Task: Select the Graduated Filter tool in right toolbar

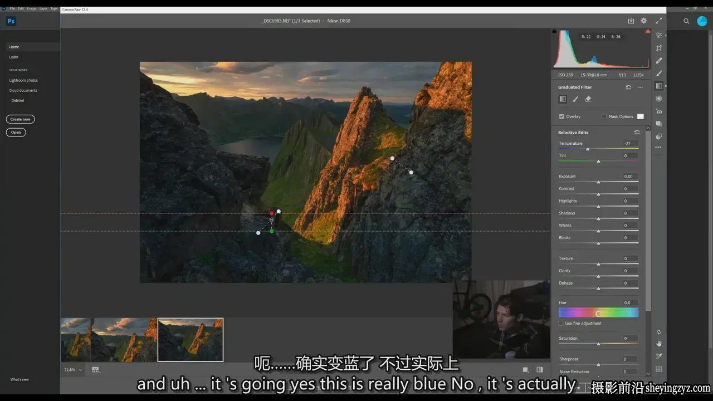Action: tap(659, 86)
